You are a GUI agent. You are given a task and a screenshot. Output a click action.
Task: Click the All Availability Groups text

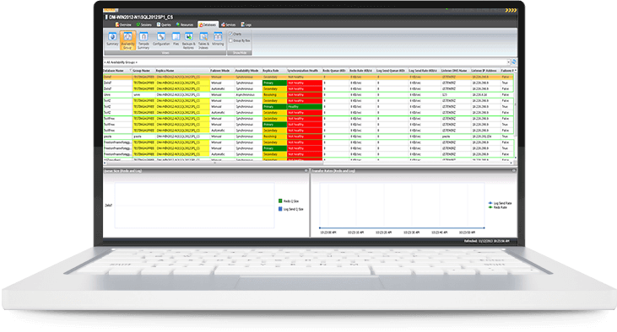(121, 62)
